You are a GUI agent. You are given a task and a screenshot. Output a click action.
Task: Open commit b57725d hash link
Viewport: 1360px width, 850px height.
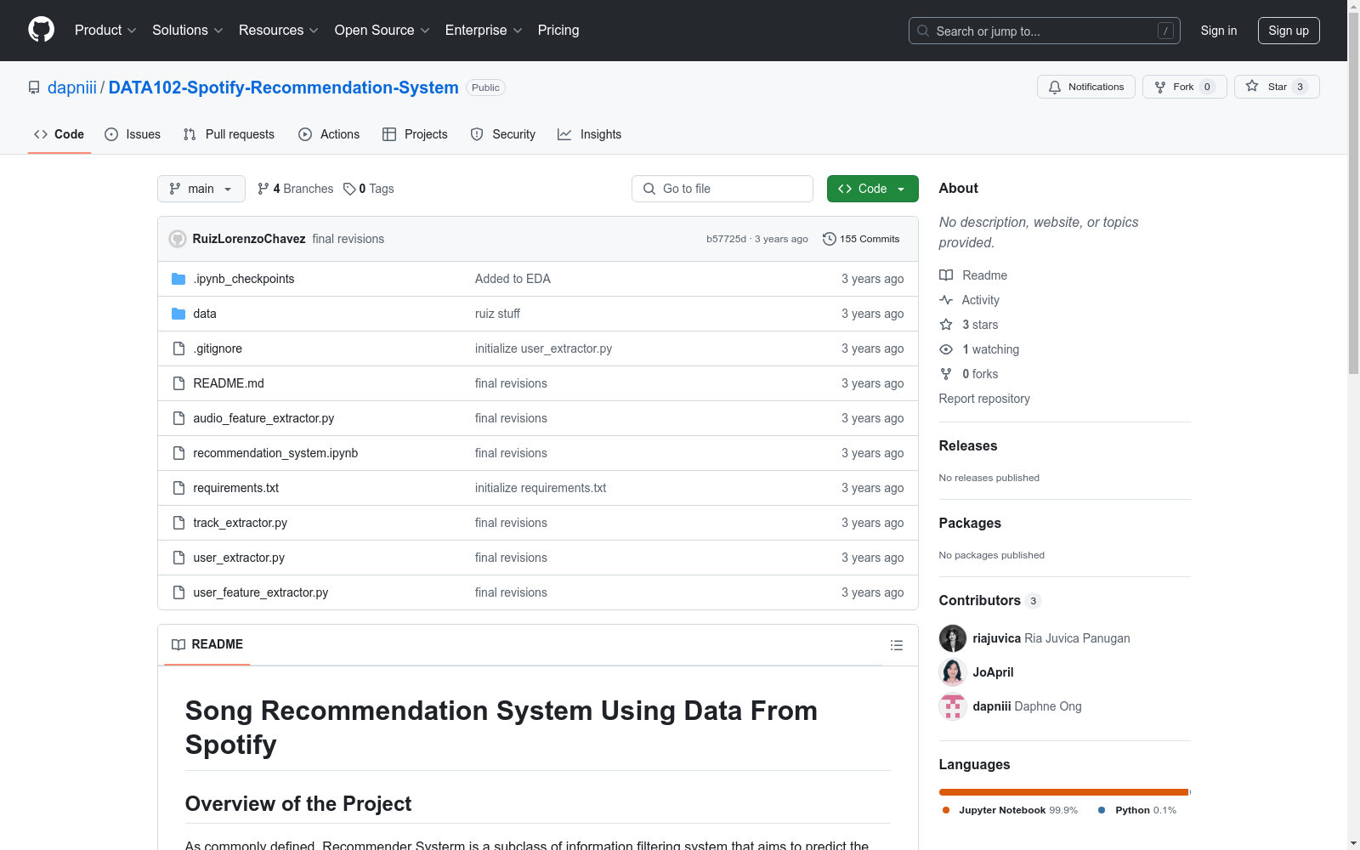click(x=726, y=239)
